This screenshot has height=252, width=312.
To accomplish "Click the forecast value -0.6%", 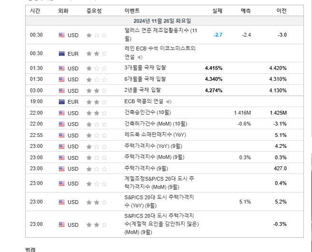I will click(x=244, y=124).
